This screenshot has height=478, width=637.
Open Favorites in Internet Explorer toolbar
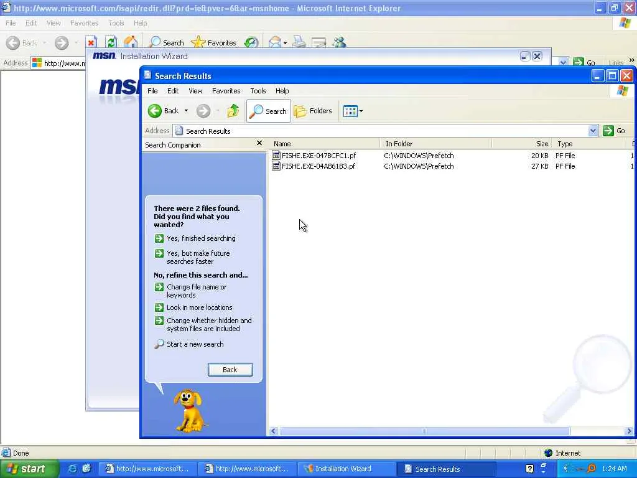(x=214, y=42)
